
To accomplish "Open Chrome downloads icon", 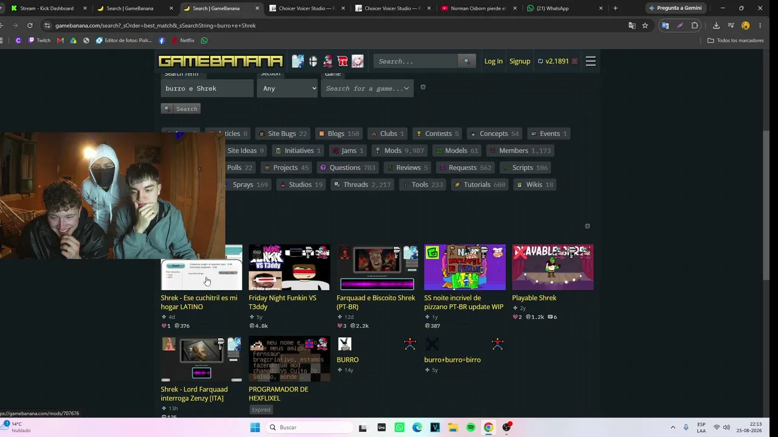I will click(716, 25).
